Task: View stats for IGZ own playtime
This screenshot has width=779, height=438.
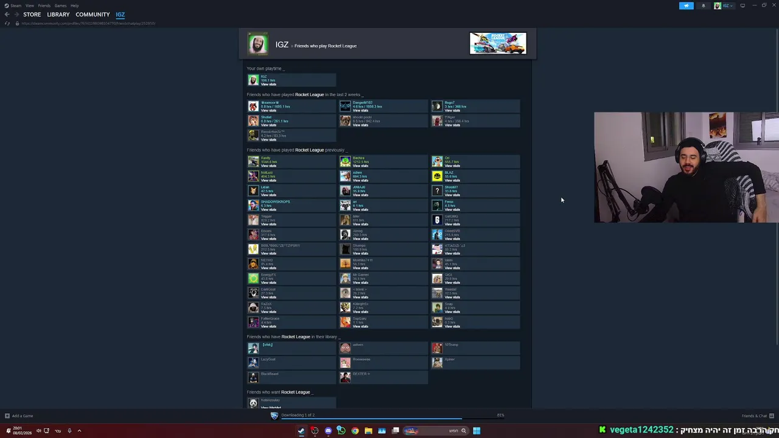Action: (x=268, y=84)
